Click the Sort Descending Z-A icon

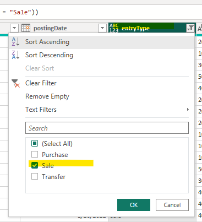[x=15, y=55]
